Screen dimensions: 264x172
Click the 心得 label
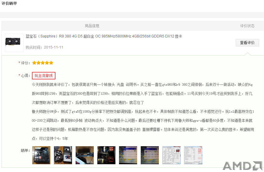pyautogui.click(x=25, y=76)
